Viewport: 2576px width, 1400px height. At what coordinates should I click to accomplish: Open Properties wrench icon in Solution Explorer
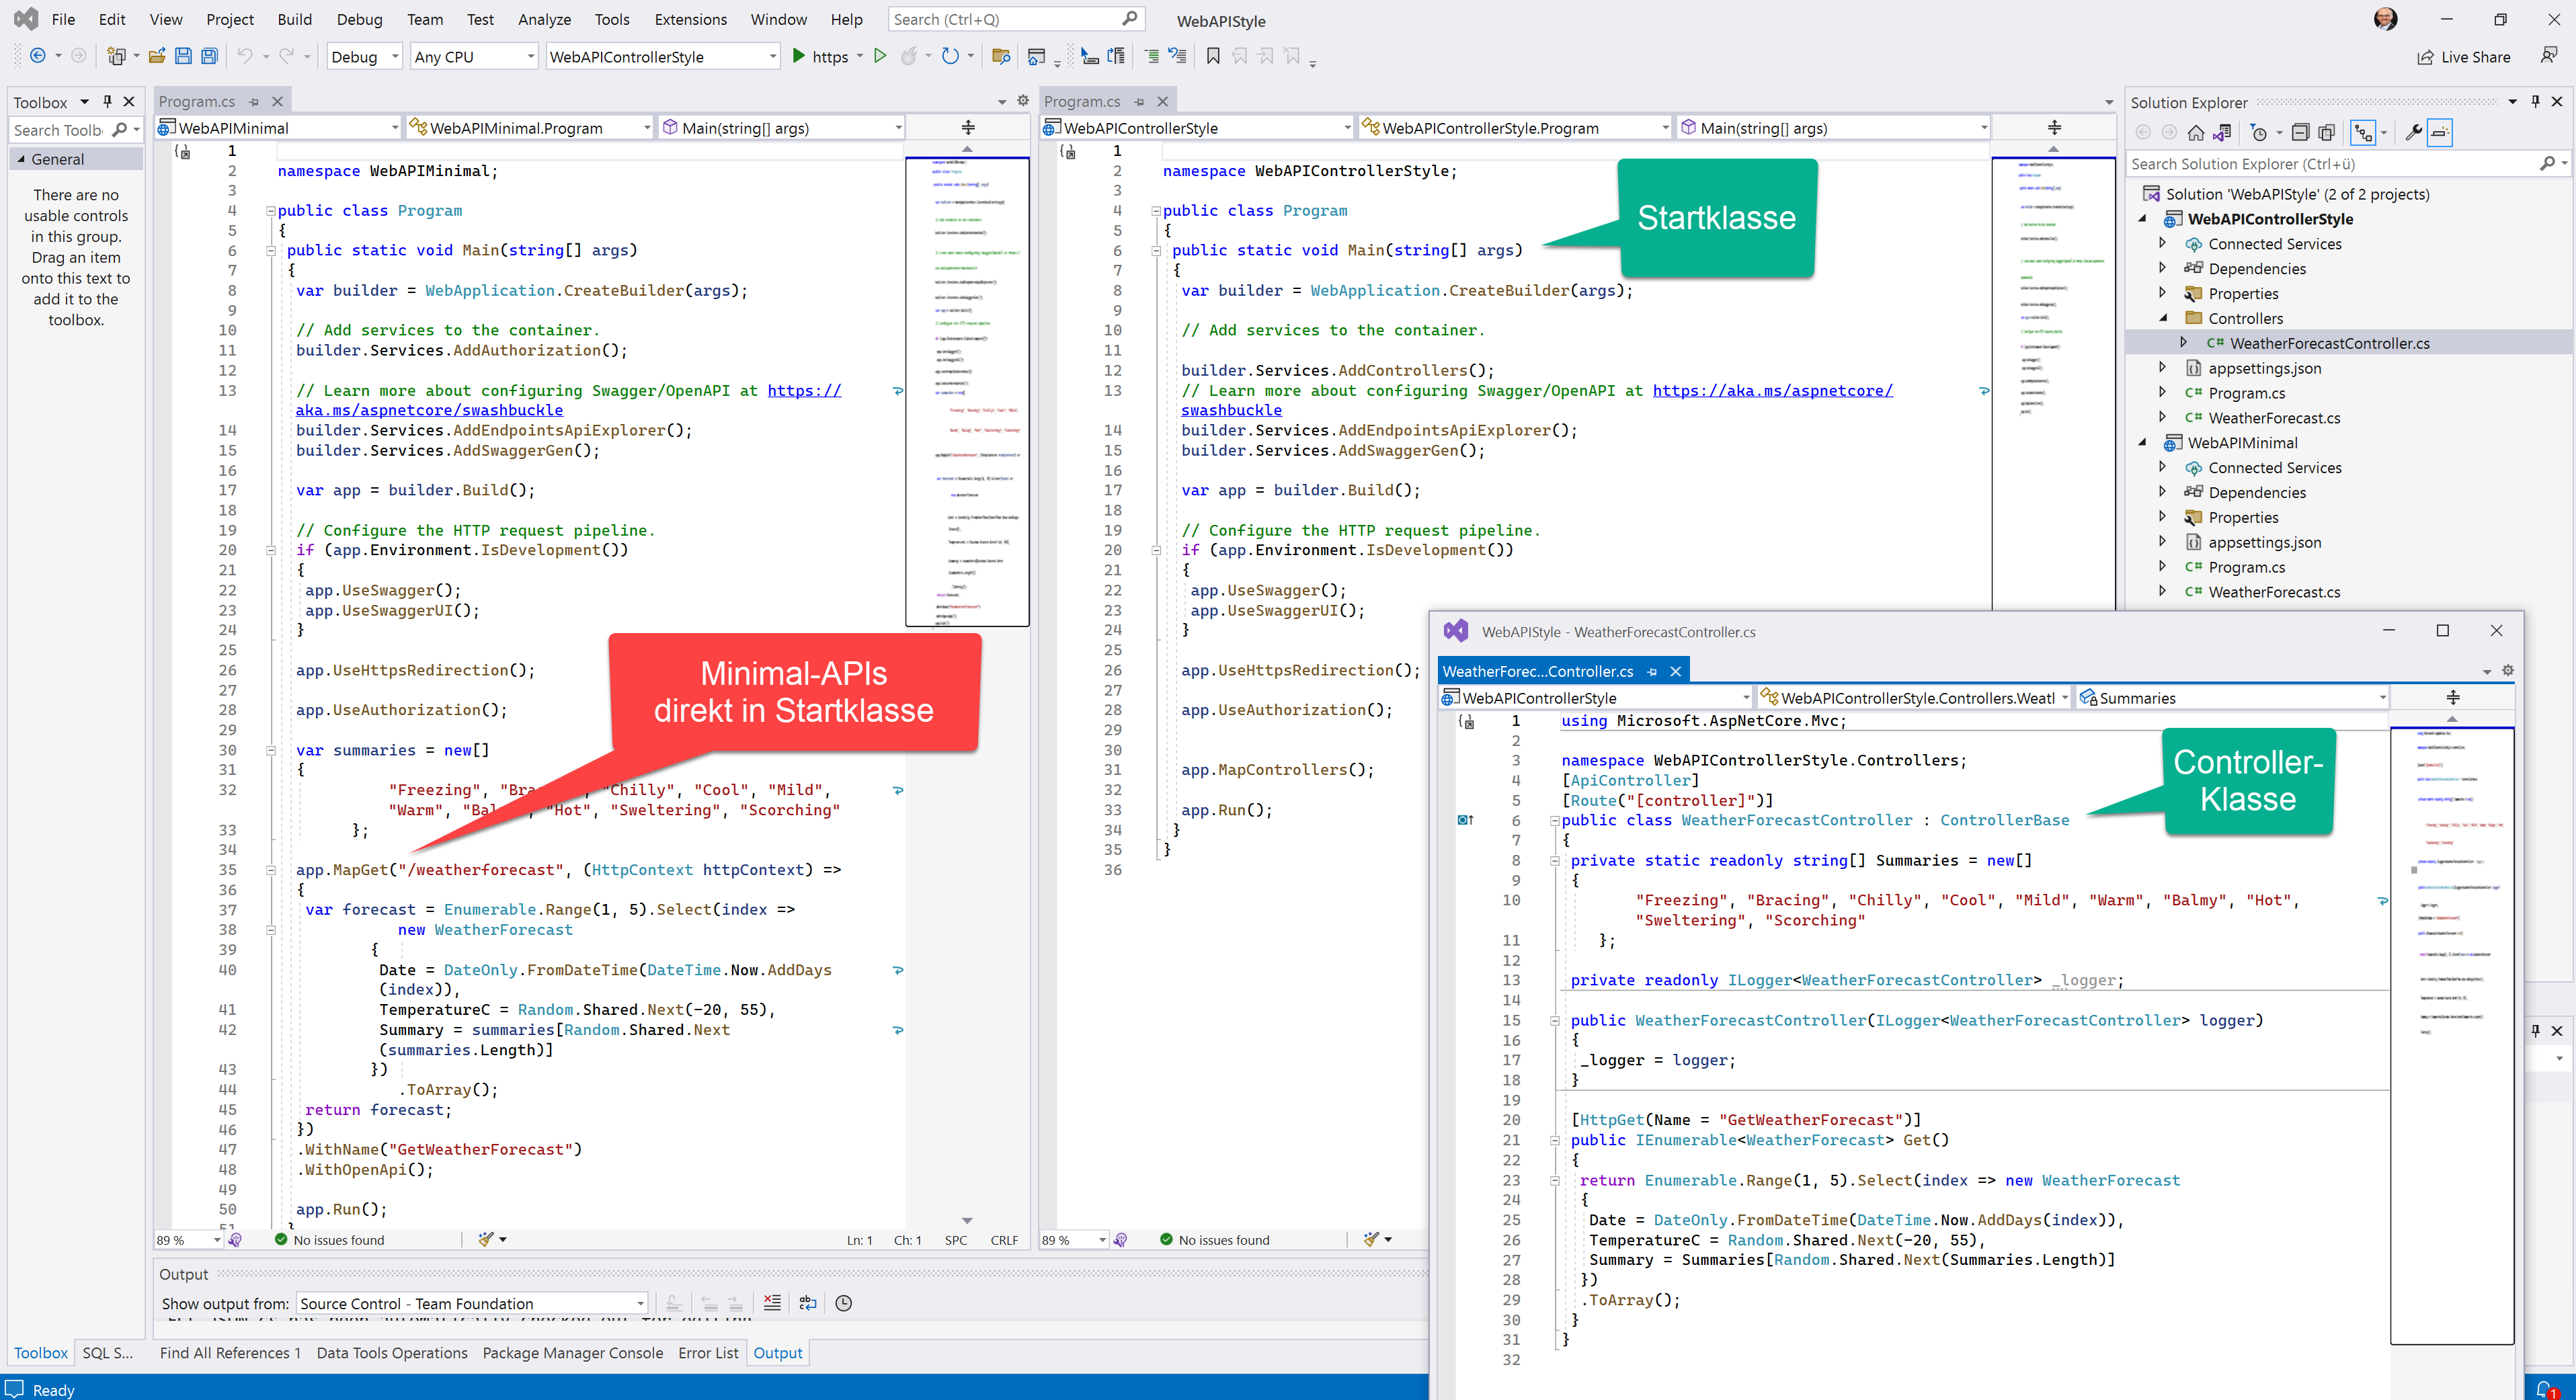2413,133
